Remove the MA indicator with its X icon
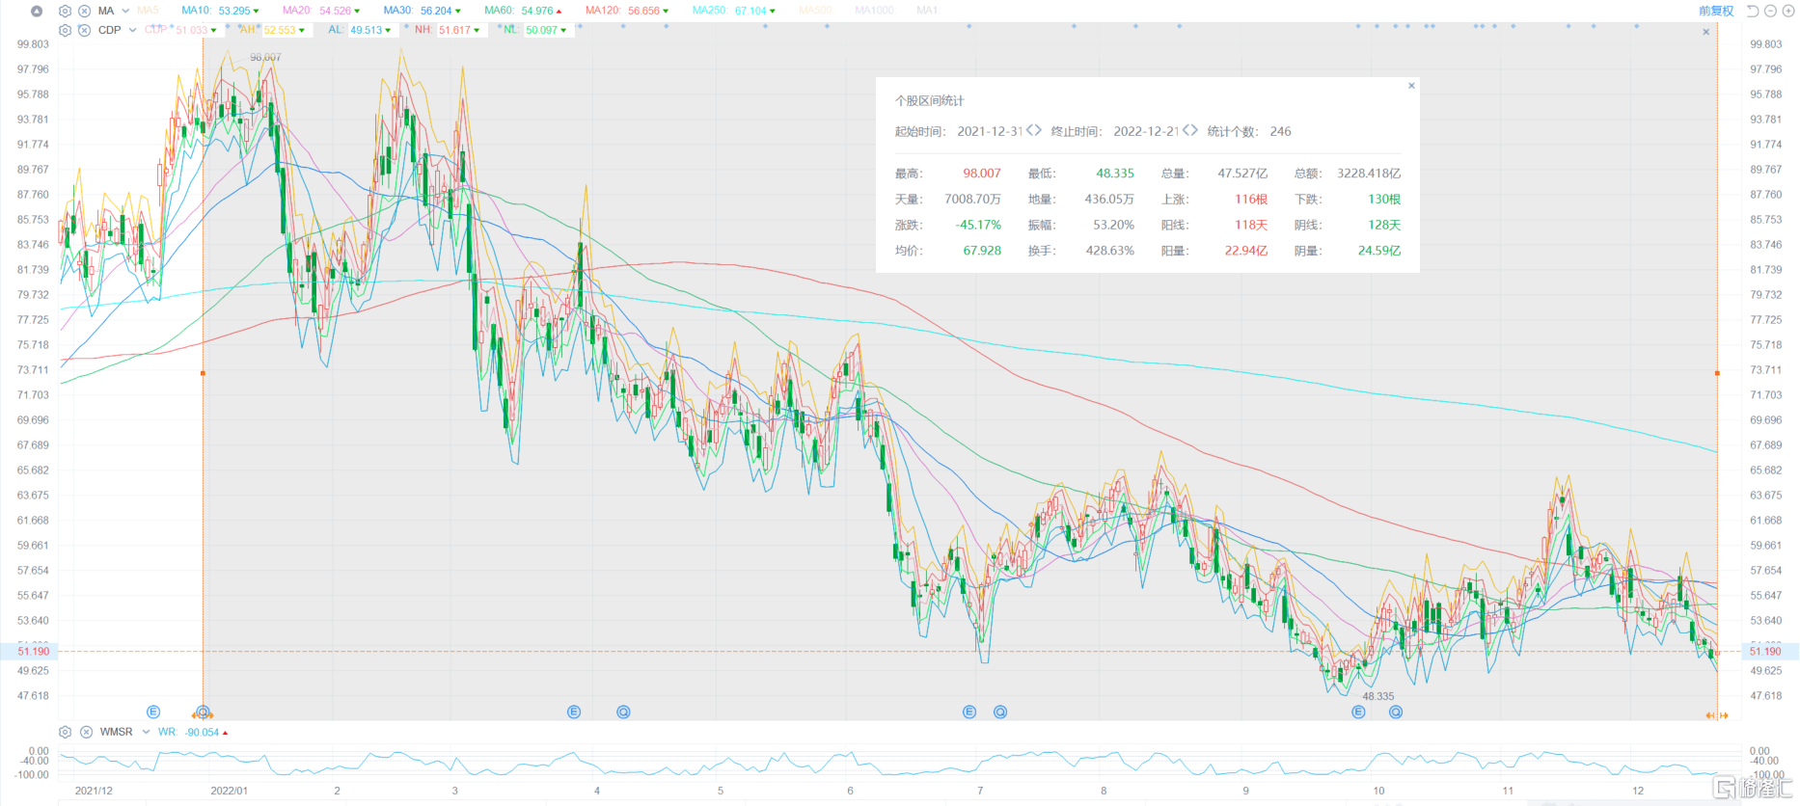Image resolution: width=1800 pixels, height=806 pixels. (x=85, y=11)
